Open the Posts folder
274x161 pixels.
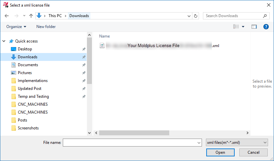coord(22,120)
